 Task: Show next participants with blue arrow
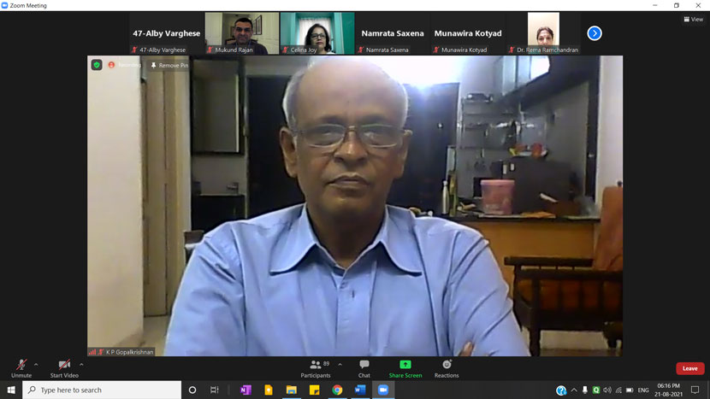pos(595,33)
